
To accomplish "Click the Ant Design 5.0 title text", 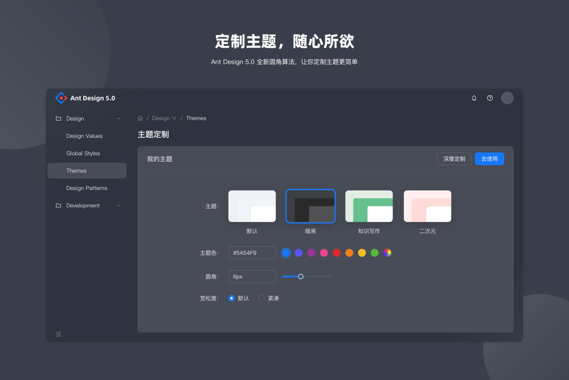I will [93, 98].
